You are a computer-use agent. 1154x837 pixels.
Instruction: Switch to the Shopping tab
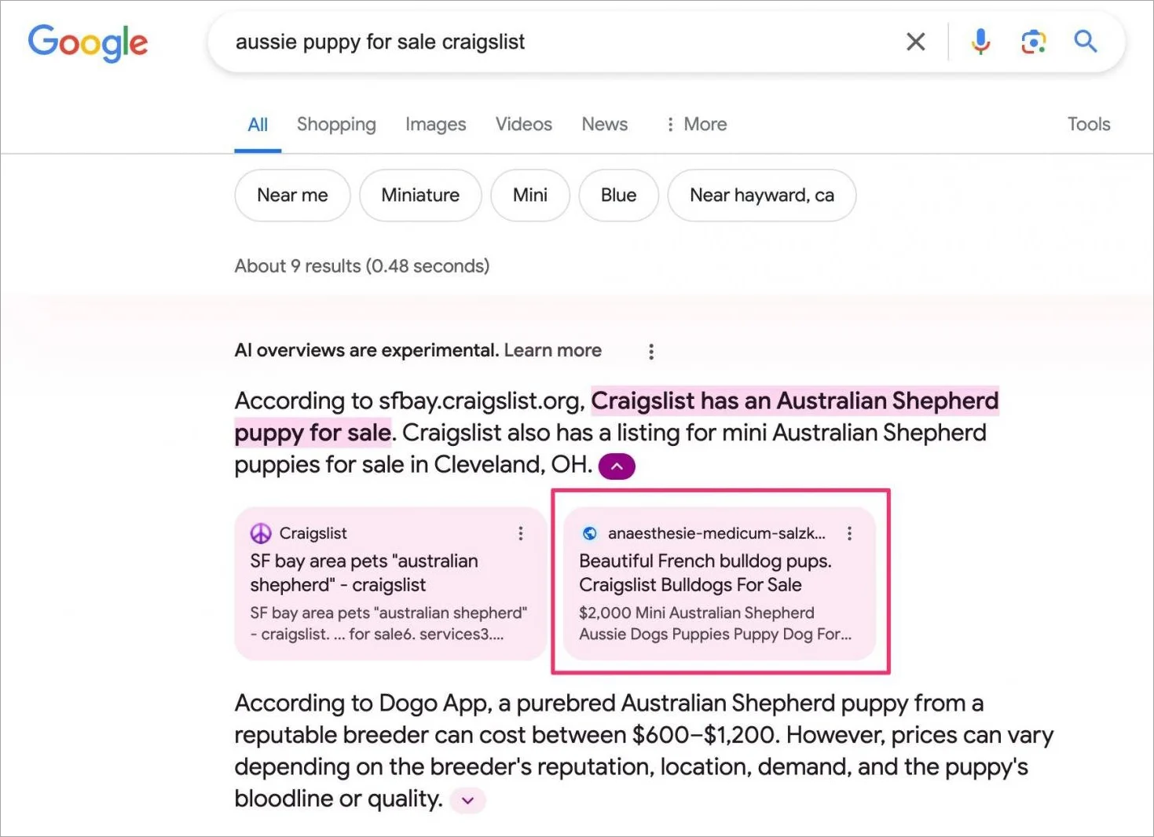[336, 124]
